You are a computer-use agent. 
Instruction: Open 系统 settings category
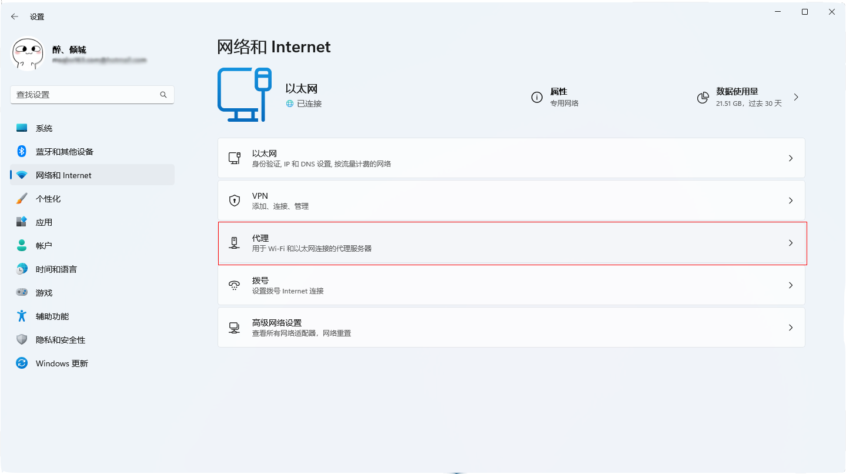[92, 128]
